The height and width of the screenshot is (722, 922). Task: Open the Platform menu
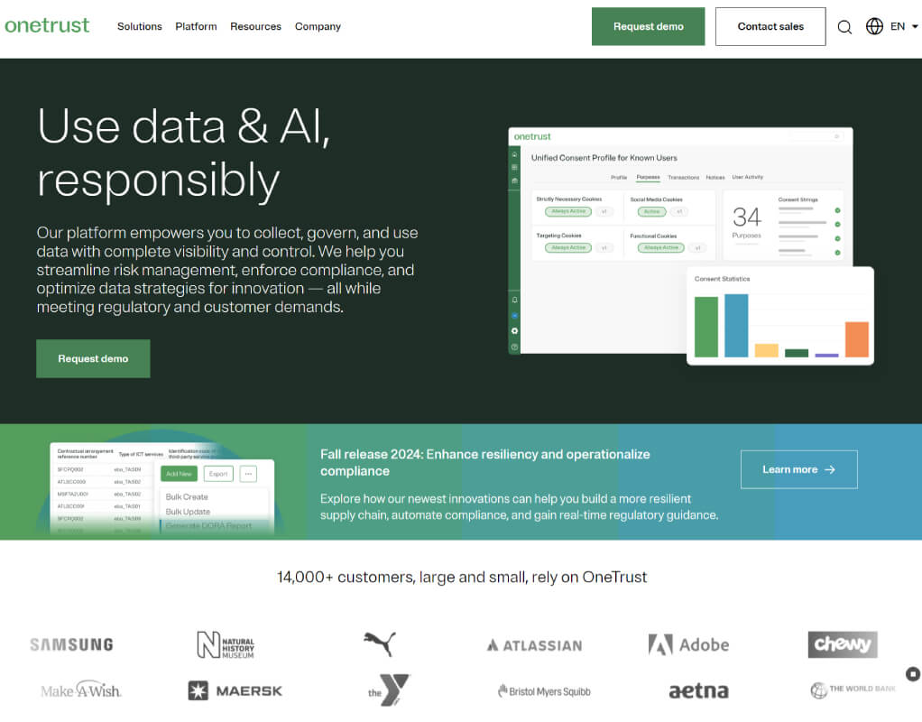point(196,26)
